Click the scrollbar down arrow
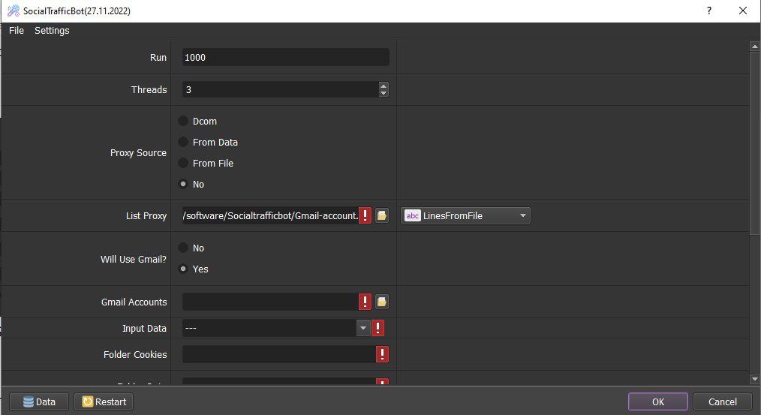Image resolution: width=761 pixels, height=415 pixels. (755, 378)
